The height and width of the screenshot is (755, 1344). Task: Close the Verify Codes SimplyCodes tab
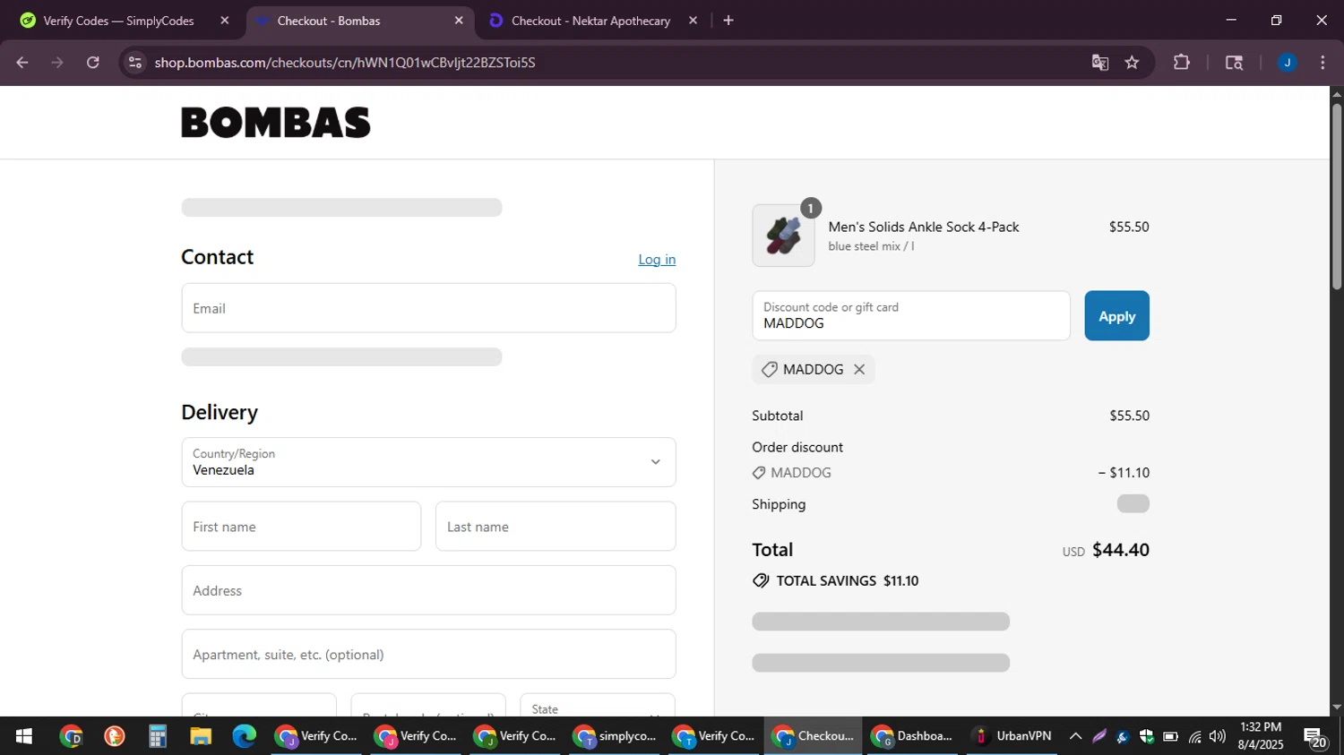225,21
